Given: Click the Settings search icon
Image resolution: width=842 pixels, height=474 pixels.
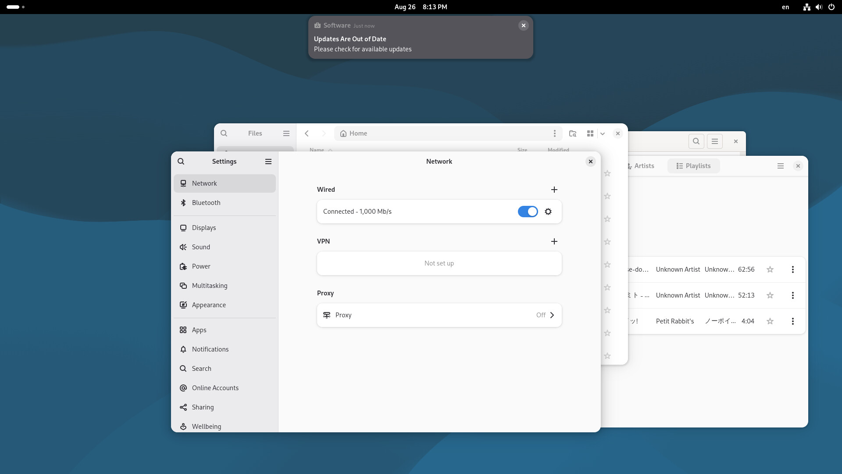Looking at the screenshot, I should click(181, 162).
